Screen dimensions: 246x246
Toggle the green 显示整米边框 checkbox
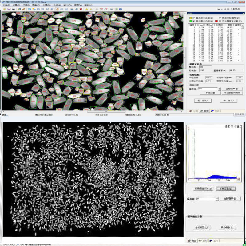(x=194, y=21)
